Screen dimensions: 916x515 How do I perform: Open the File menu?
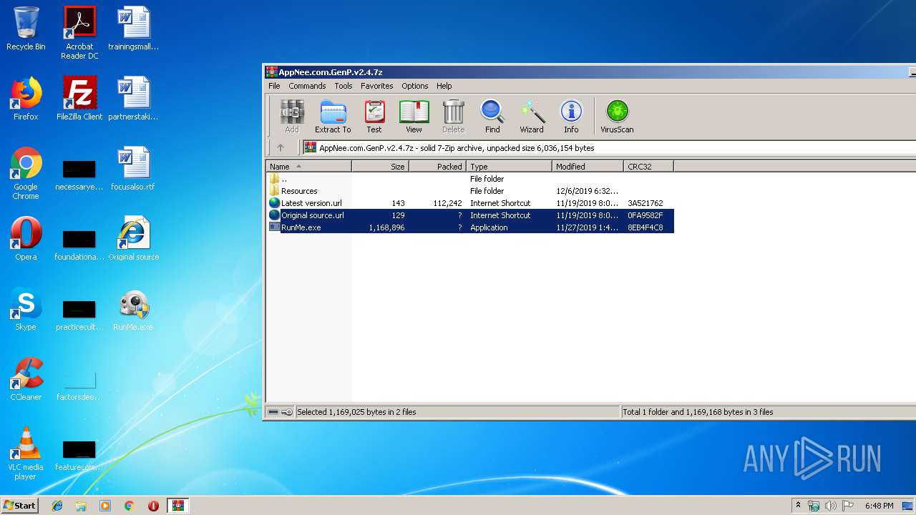[x=274, y=86]
